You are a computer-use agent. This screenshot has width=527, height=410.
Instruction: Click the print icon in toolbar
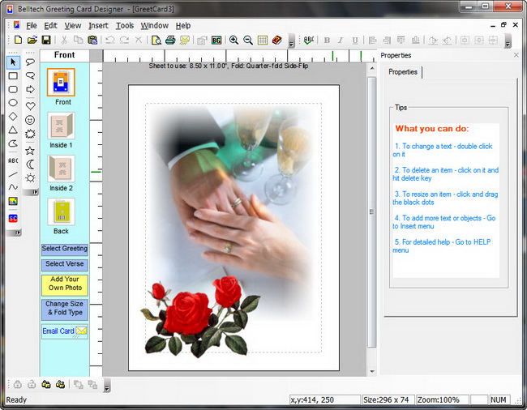point(170,40)
